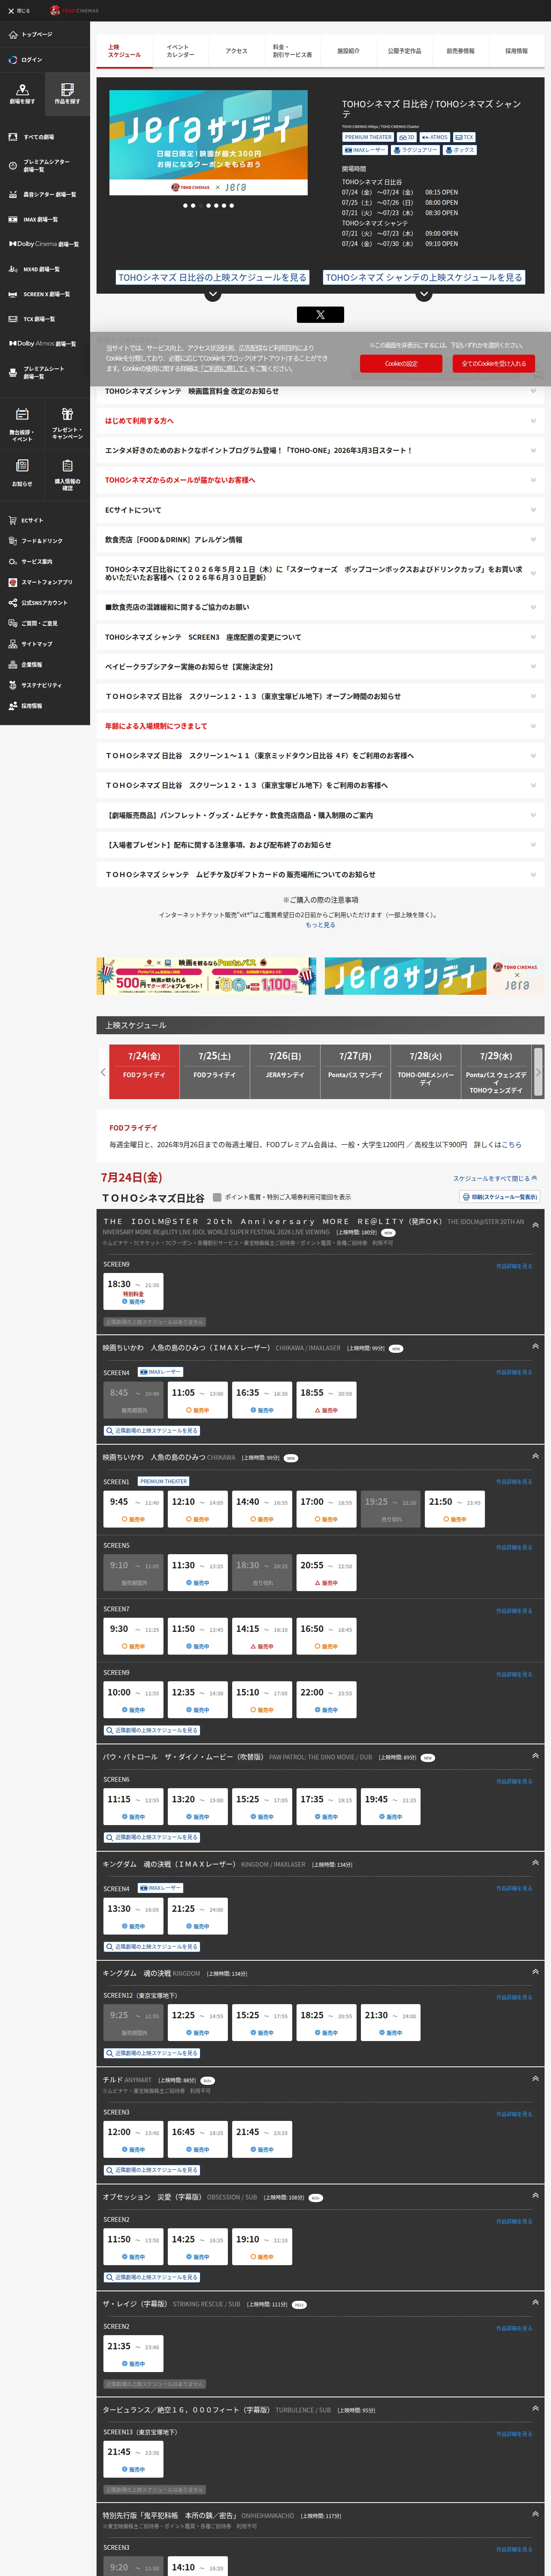Open 轟音シアター 劇場一覧 sidebar item
The image size is (551, 2576).
click(x=45, y=194)
